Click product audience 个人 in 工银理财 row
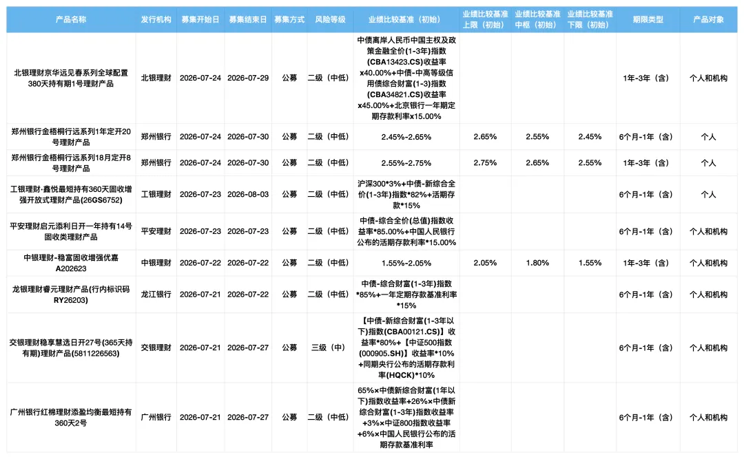The height and width of the screenshot is (459, 744). point(708,195)
